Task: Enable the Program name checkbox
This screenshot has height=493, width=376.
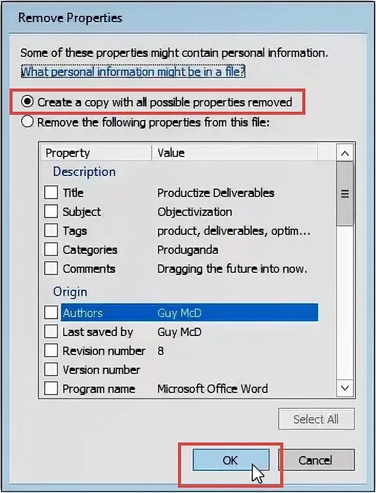Action: tap(51, 388)
